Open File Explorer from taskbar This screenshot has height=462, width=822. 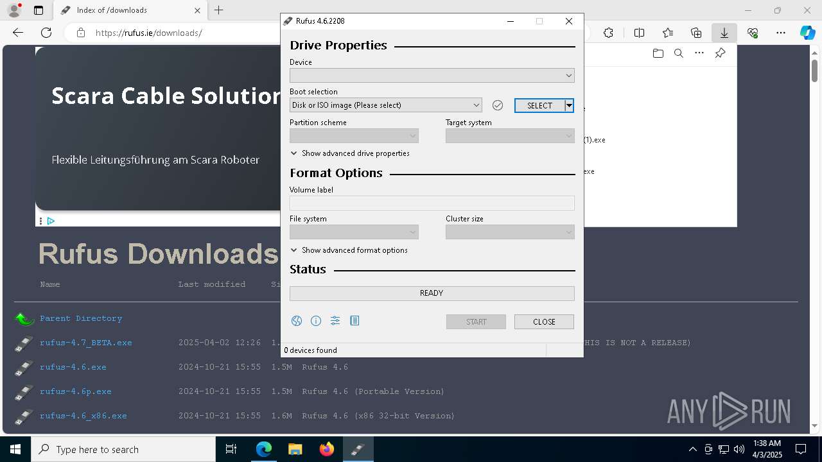pyautogui.click(x=295, y=449)
